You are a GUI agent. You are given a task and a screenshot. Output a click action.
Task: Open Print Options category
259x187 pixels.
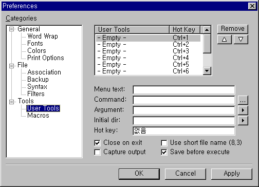tap(46, 58)
